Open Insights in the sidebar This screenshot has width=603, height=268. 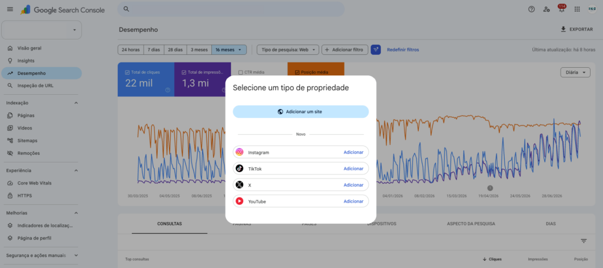[x=42, y=61]
